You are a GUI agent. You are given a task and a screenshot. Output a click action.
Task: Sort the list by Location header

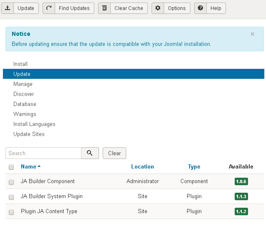click(142, 167)
